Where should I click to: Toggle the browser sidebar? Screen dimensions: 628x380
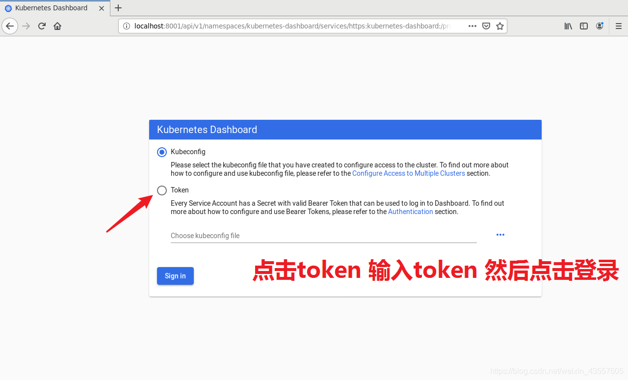click(584, 26)
